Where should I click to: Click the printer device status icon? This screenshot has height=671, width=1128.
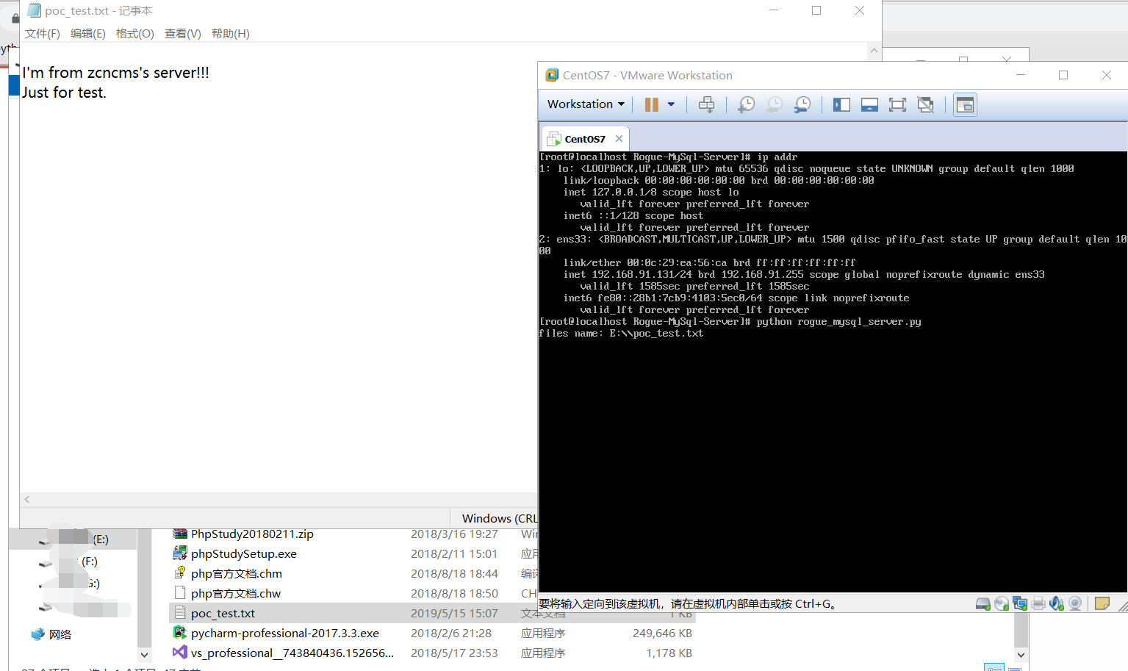[x=1038, y=603]
